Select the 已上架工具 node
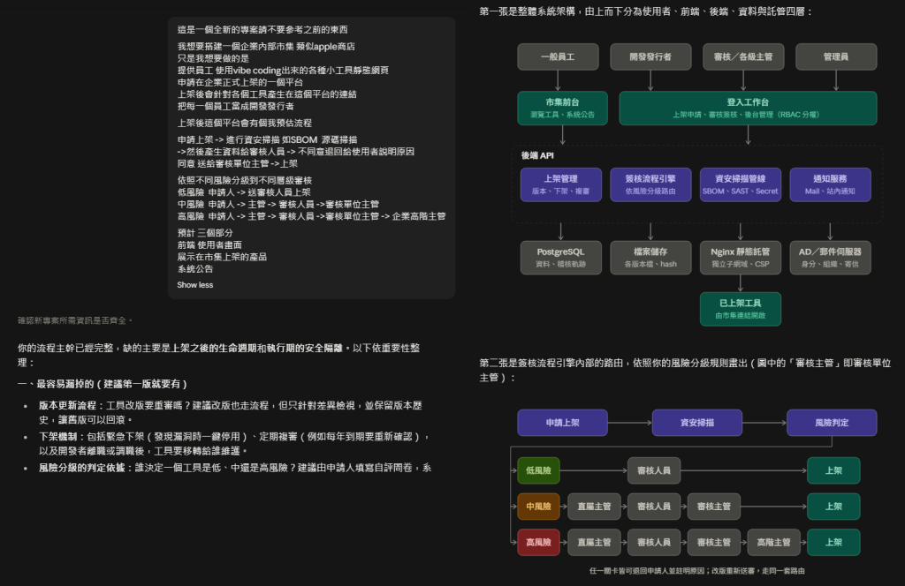 [740, 309]
